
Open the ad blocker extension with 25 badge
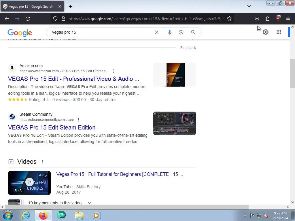[278, 18]
